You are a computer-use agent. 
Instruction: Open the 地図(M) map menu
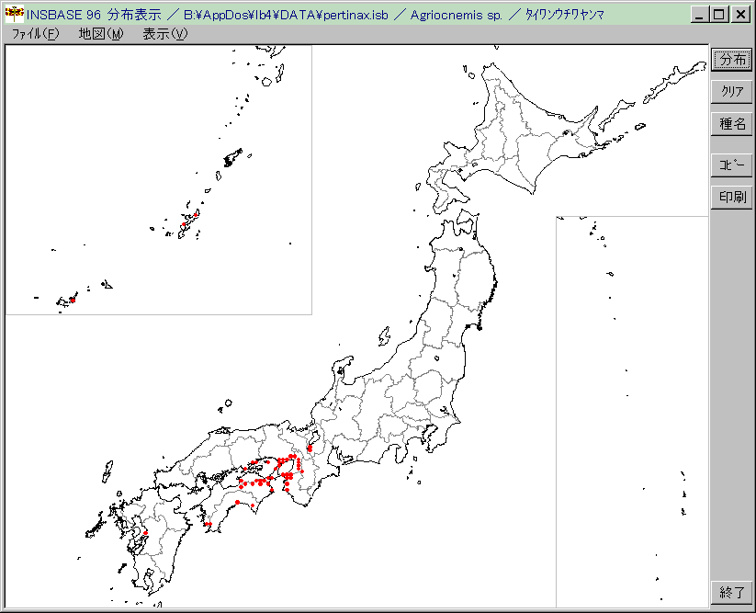click(x=100, y=34)
